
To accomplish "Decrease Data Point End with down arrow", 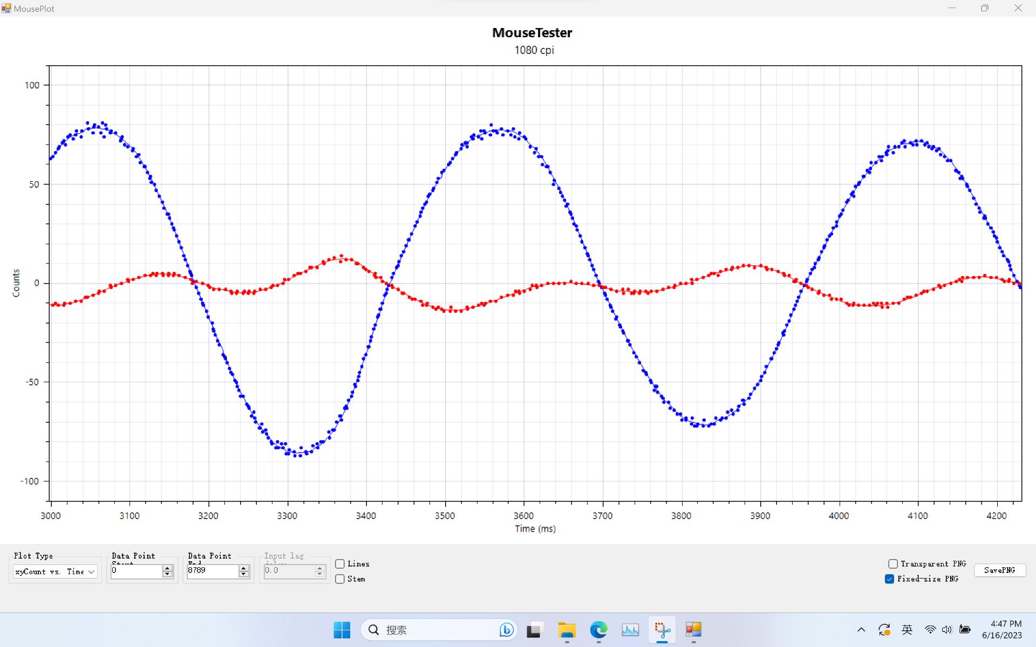I will click(244, 575).
